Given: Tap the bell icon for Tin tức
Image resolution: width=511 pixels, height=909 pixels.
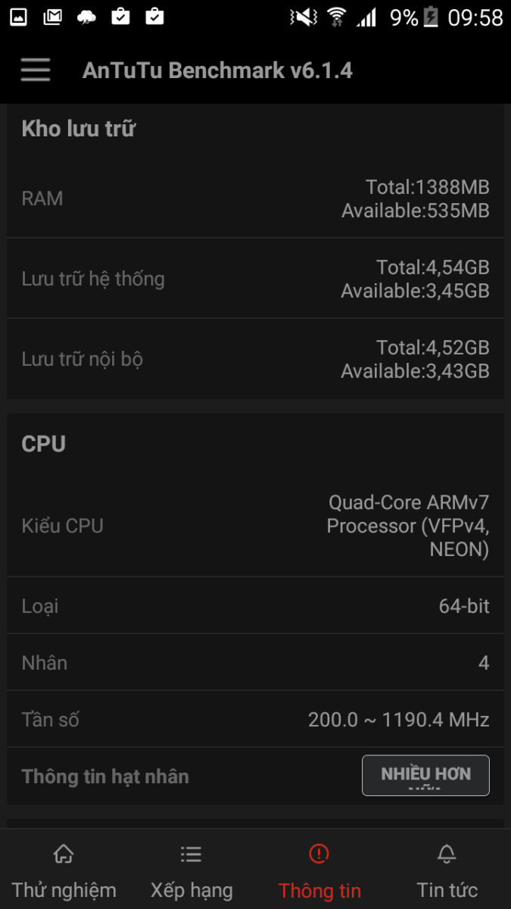Looking at the screenshot, I should click(x=447, y=854).
